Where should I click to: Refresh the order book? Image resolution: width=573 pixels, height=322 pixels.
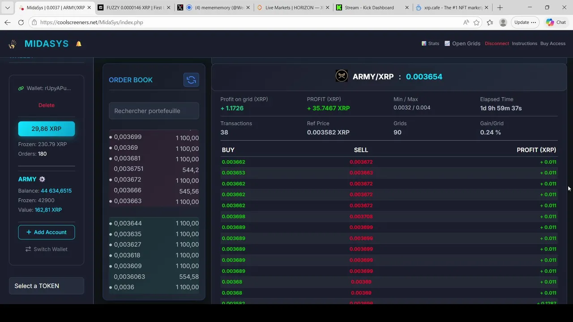coord(191,80)
